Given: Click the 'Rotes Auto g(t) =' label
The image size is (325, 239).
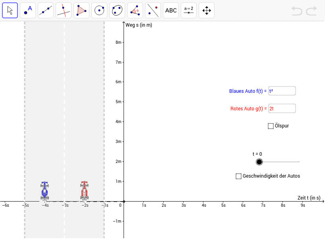Looking at the screenshot, I should point(248,109).
